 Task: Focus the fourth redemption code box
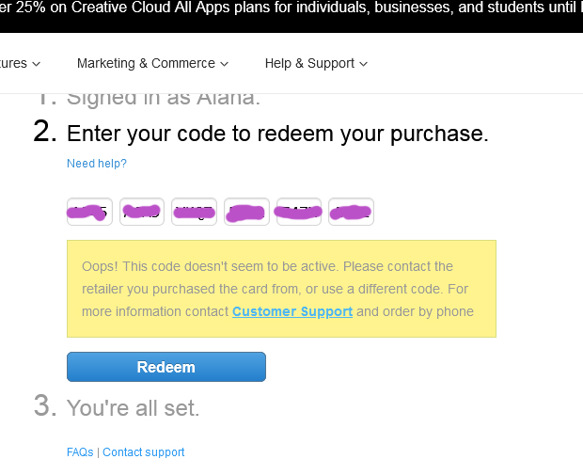click(x=247, y=213)
